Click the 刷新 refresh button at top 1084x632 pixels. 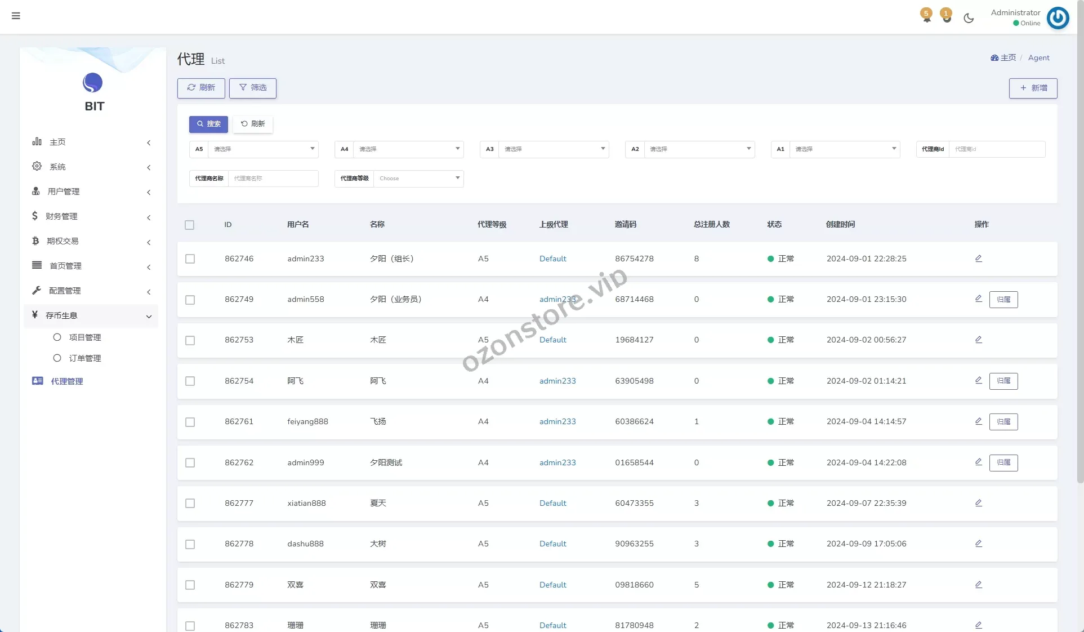[201, 88]
